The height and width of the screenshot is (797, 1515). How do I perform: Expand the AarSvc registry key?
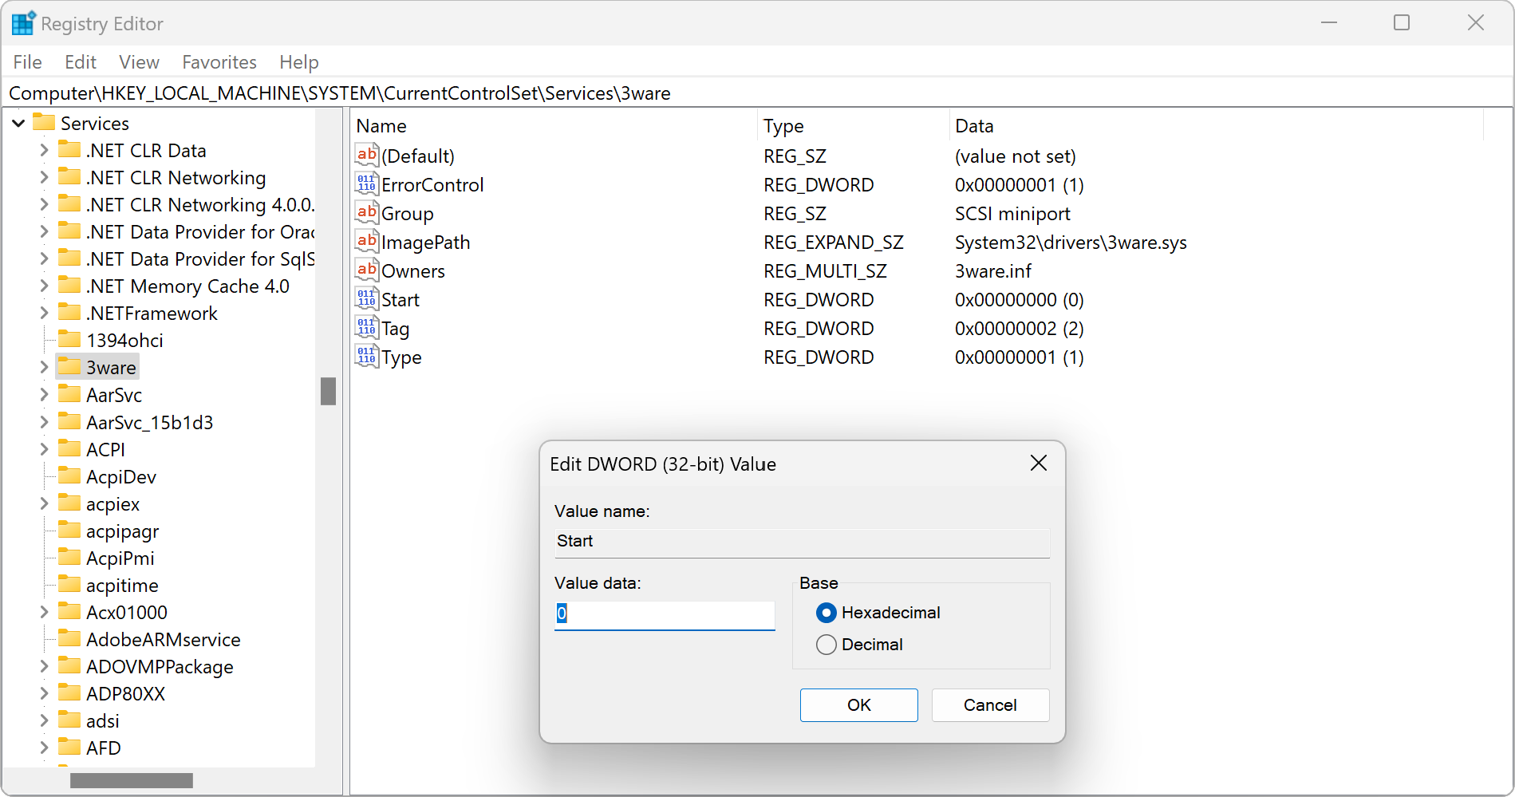click(44, 395)
